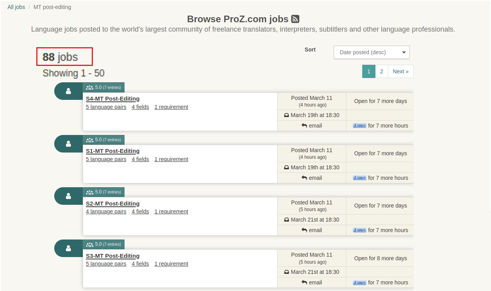Viewport: 491px width, 291px height.
Task: Click the deadline tray icon in S1-MT Post-Editing row
Action: (x=286, y=167)
